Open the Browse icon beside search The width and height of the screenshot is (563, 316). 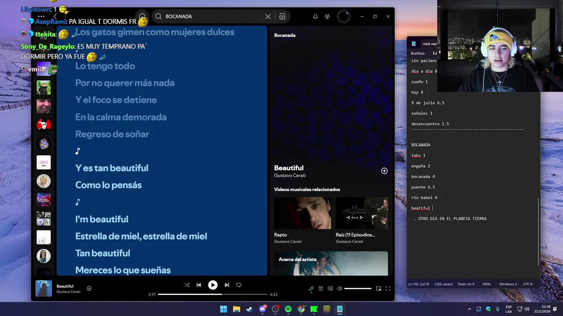coord(282,16)
